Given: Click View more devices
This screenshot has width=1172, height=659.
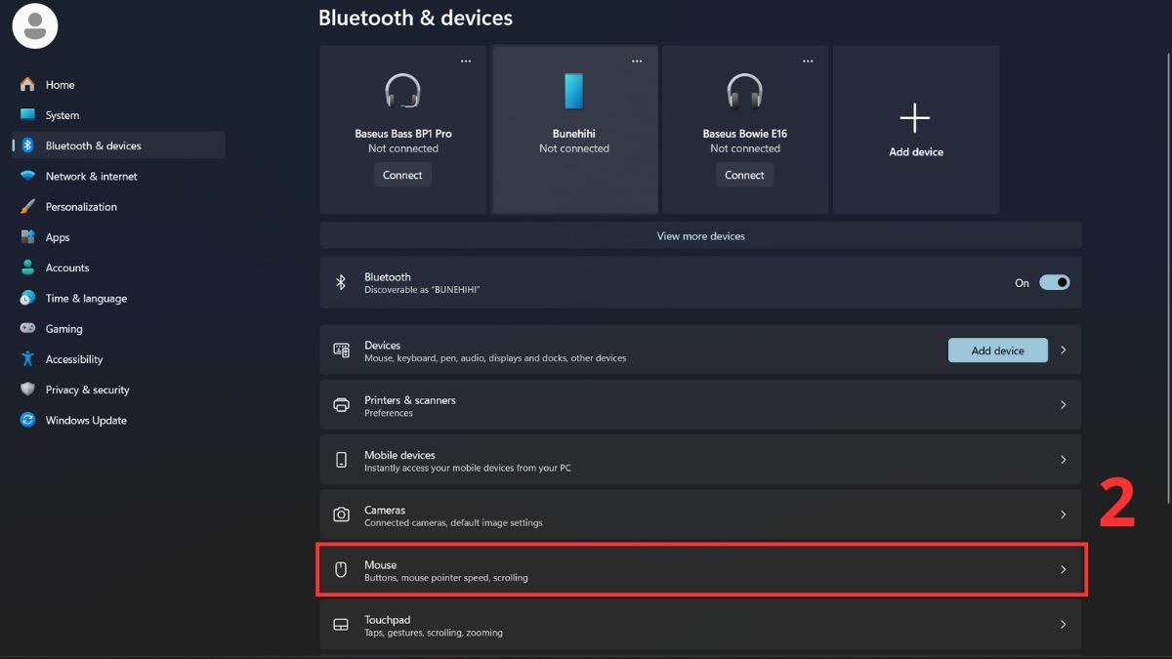Looking at the screenshot, I should coord(699,235).
